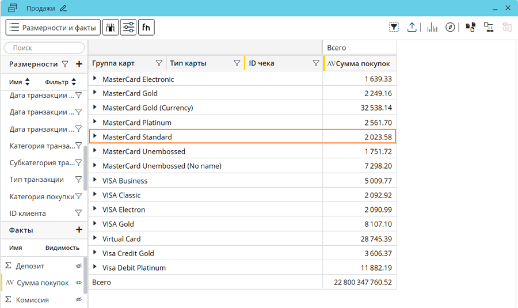
Task: Open the bar chart visualization icon
Action: point(432,28)
